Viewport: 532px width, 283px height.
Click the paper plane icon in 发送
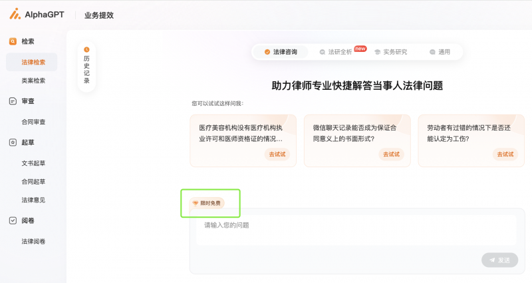coord(492,260)
